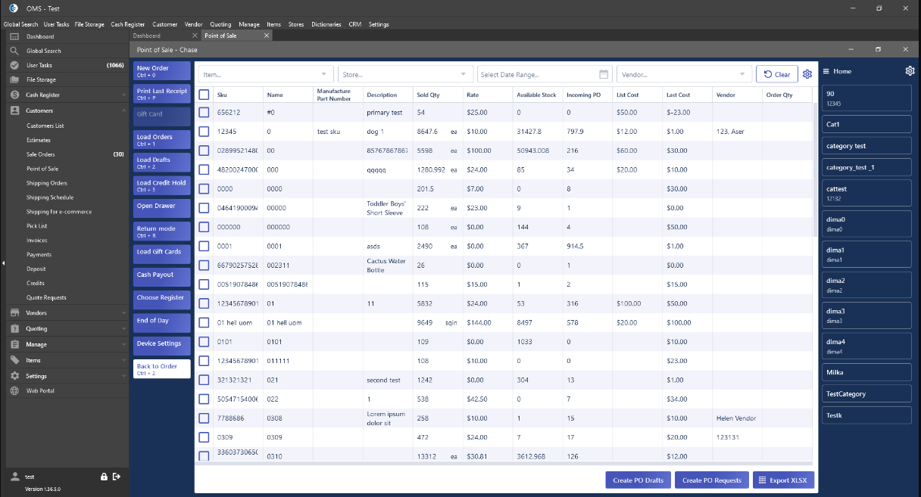Open the Cash Register menu in menu bar
Image resolution: width=921 pixels, height=497 pixels.
[x=127, y=24]
